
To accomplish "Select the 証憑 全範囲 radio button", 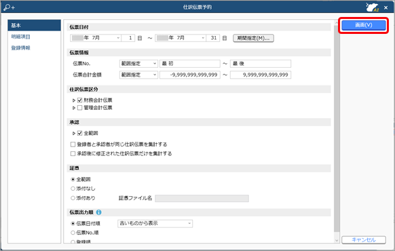I will point(73,180).
